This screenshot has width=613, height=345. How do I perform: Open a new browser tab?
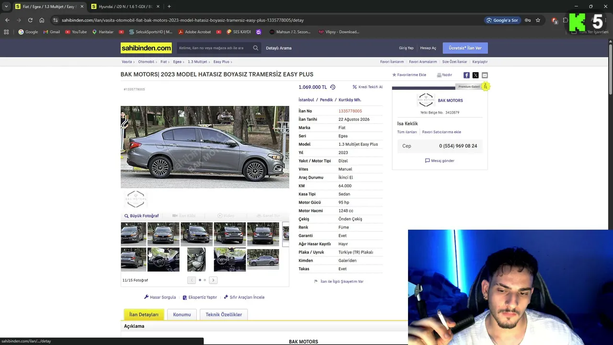(x=169, y=7)
